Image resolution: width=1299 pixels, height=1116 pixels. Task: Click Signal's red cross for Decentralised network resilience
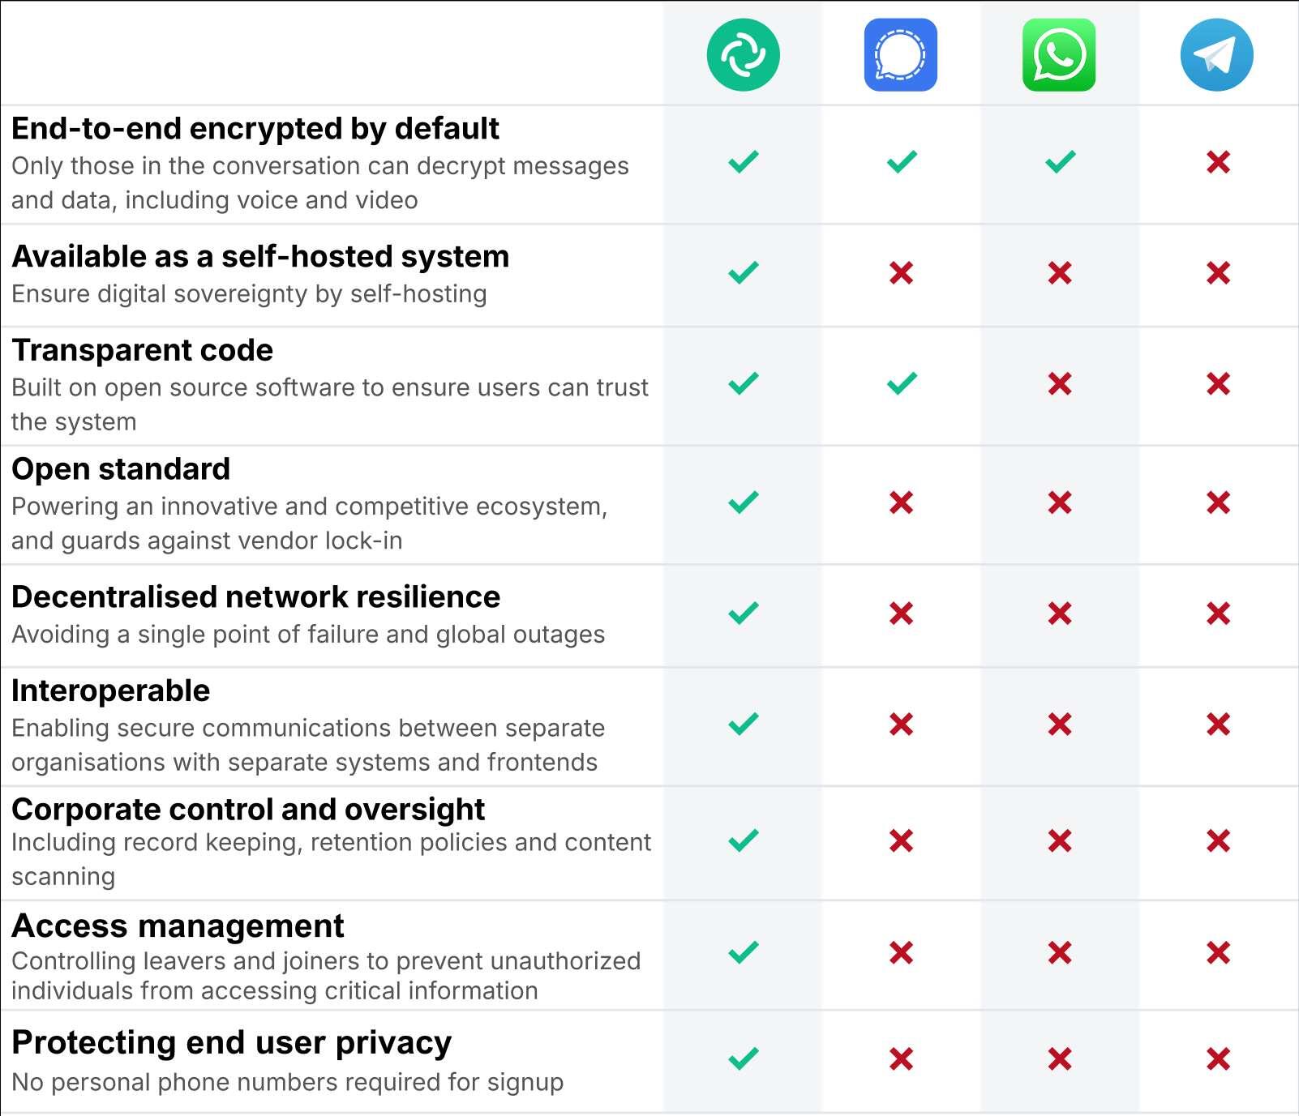(902, 614)
